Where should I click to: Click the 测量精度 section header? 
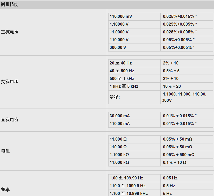[10, 5]
